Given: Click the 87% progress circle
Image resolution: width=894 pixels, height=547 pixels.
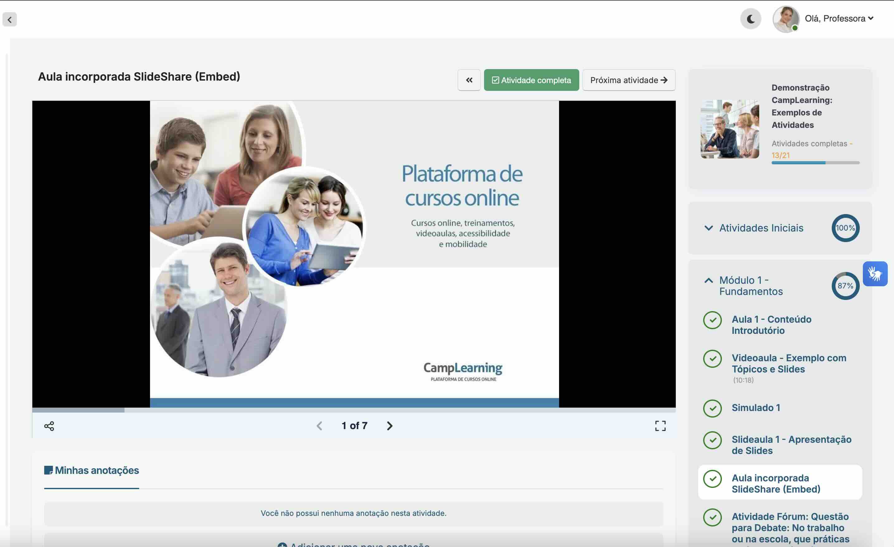Looking at the screenshot, I should click(x=845, y=286).
